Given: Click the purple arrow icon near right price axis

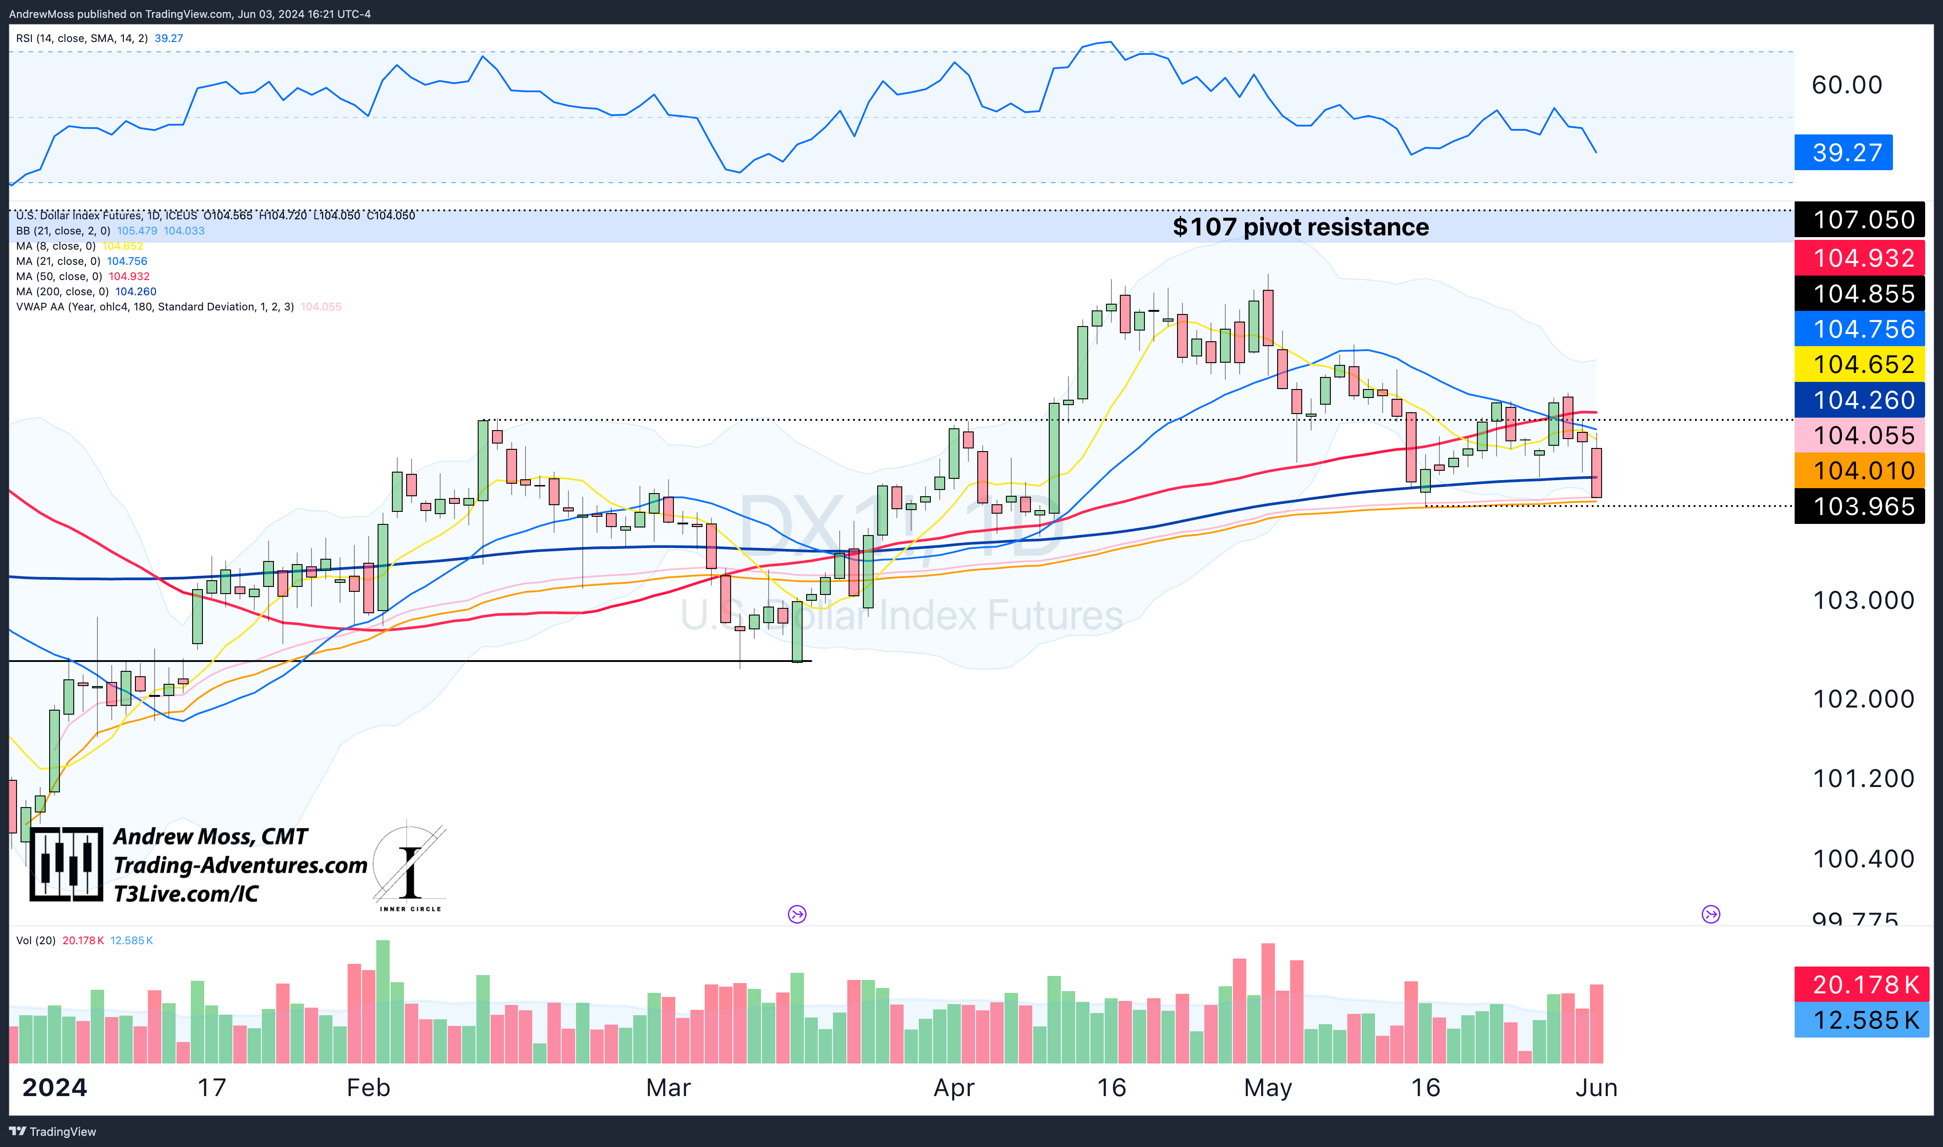Looking at the screenshot, I should coord(1711,914).
